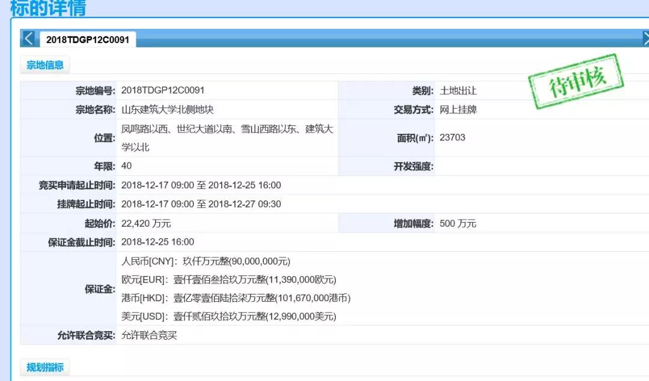This screenshot has height=381, width=649.
Task: Click the 人民币[CNY] deposit amount line
Action: tap(206, 262)
